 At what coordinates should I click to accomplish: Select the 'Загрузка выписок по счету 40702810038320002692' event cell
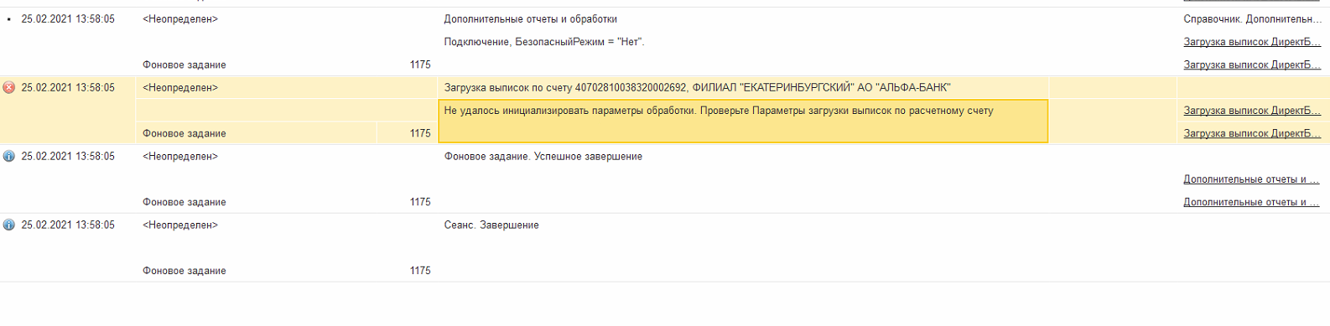(x=743, y=88)
